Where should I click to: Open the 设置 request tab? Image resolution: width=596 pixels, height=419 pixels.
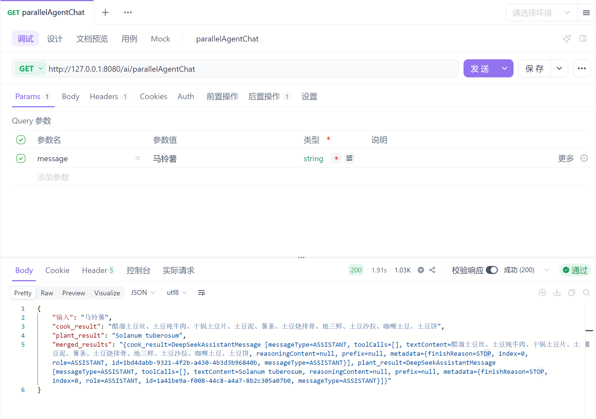(309, 97)
